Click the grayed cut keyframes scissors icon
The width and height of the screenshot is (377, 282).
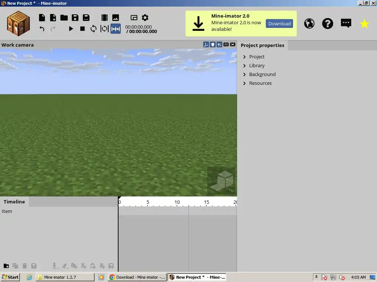pyautogui.click(x=84, y=266)
